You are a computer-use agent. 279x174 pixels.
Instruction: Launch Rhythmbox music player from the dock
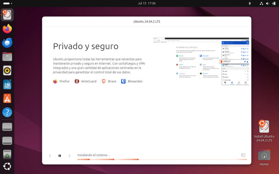click(x=7, y=70)
